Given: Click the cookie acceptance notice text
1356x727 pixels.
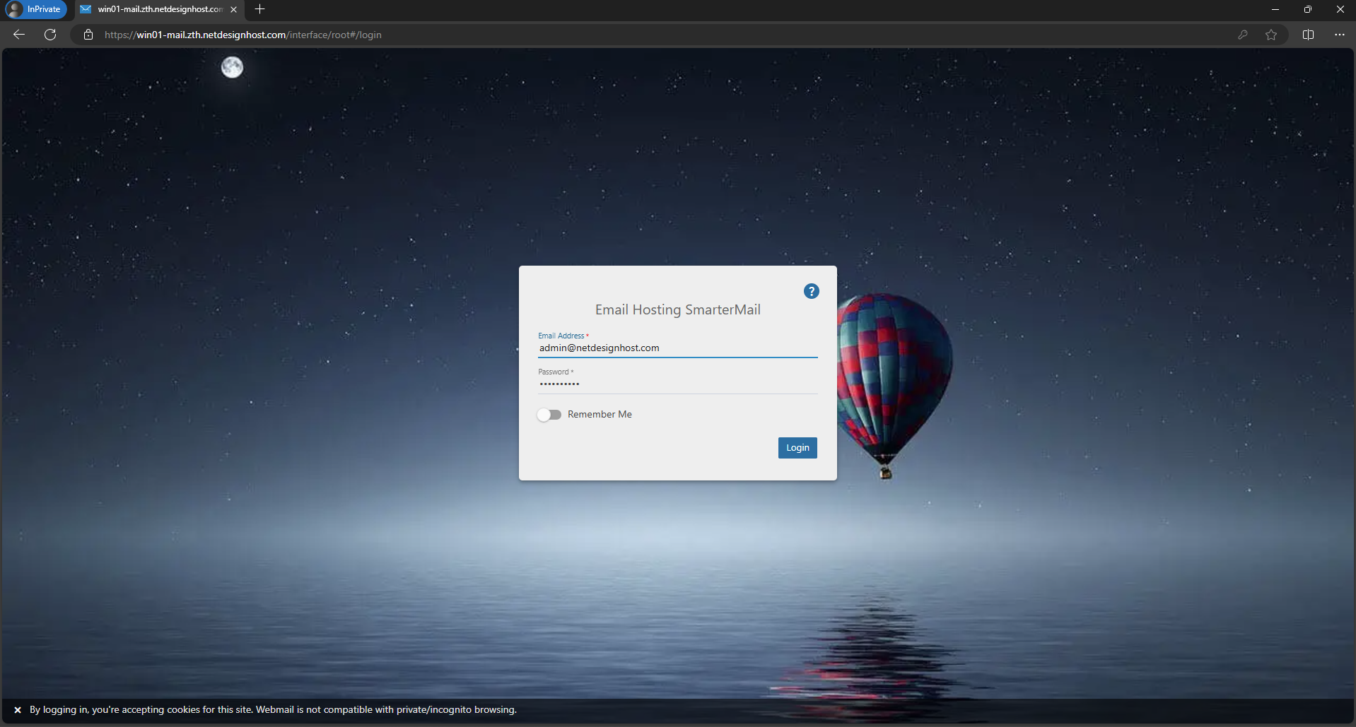Looking at the screenshot, I should (273, 710).
